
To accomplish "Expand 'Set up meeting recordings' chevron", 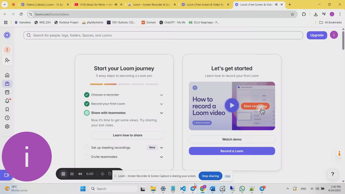I will (x=161, y=148).
